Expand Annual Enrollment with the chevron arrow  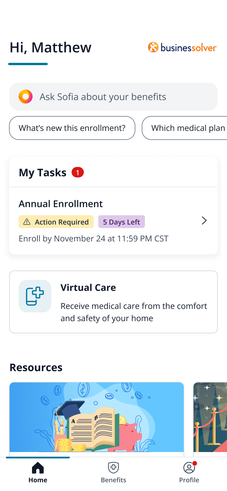click(x=204, y=221)
